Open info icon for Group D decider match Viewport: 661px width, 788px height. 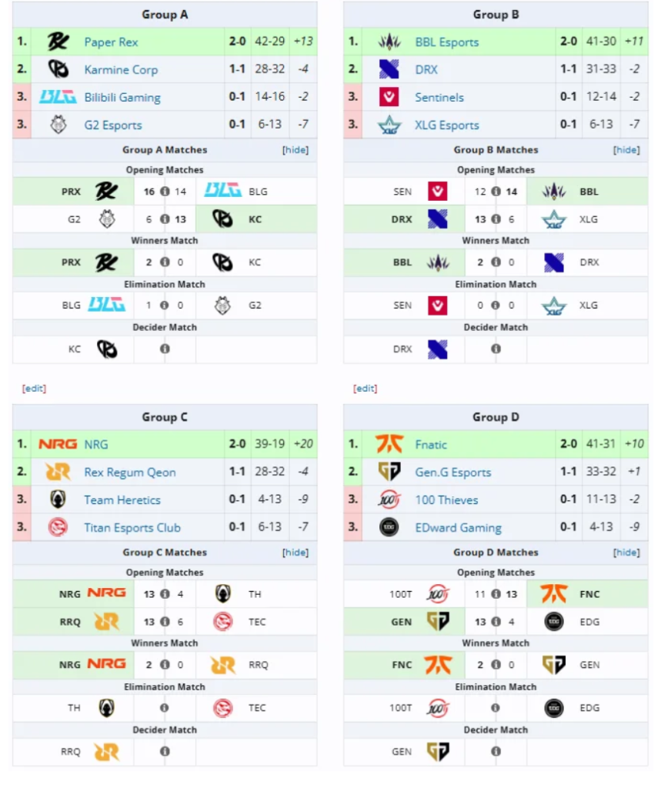496,751
